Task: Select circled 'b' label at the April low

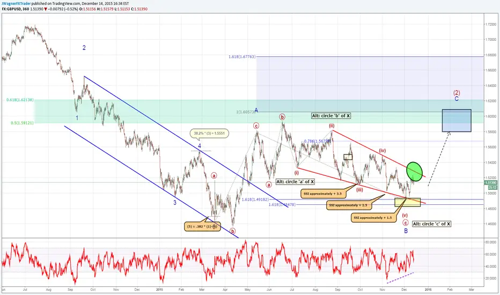Action: click(232, 231)
